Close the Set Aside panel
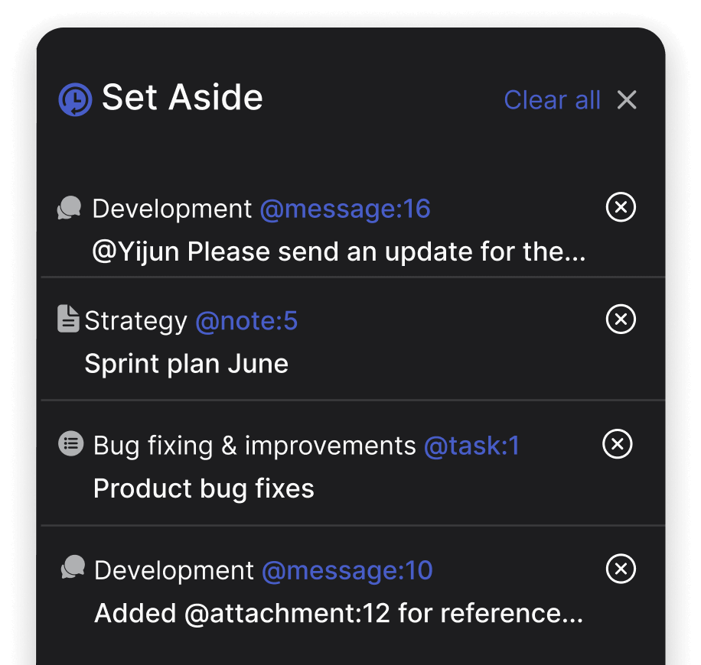This screenshot has height=665, width=701. click(x=627, y=100)
